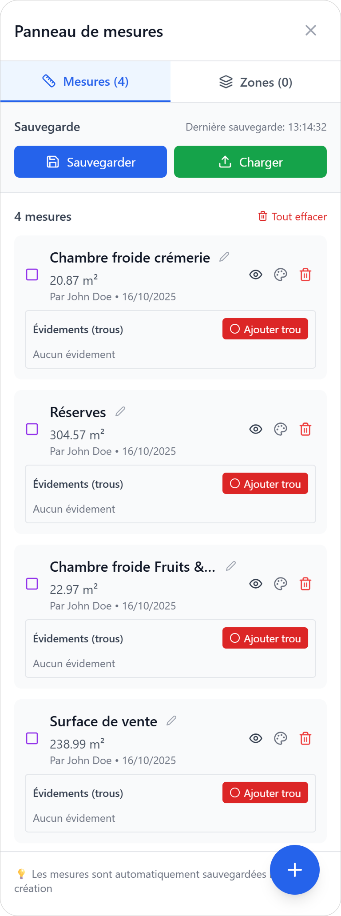Edit the Surface de vente name
This screenshot has width=341, height=916.
pyautogui.click(x=171, y=721)
